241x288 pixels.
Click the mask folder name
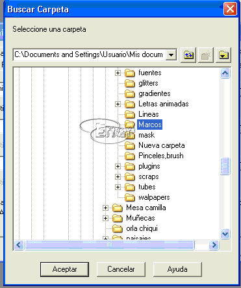[x=147, y=135]
